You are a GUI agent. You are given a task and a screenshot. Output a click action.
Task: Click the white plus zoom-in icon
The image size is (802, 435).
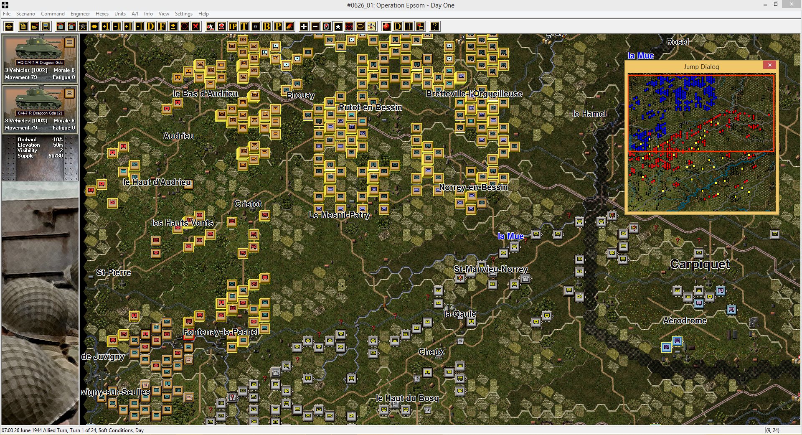(304, 27)
